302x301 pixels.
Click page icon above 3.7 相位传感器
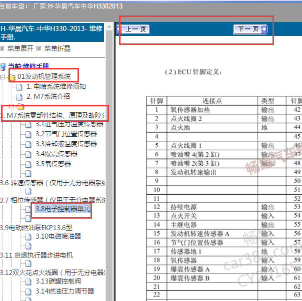[28, 191]
